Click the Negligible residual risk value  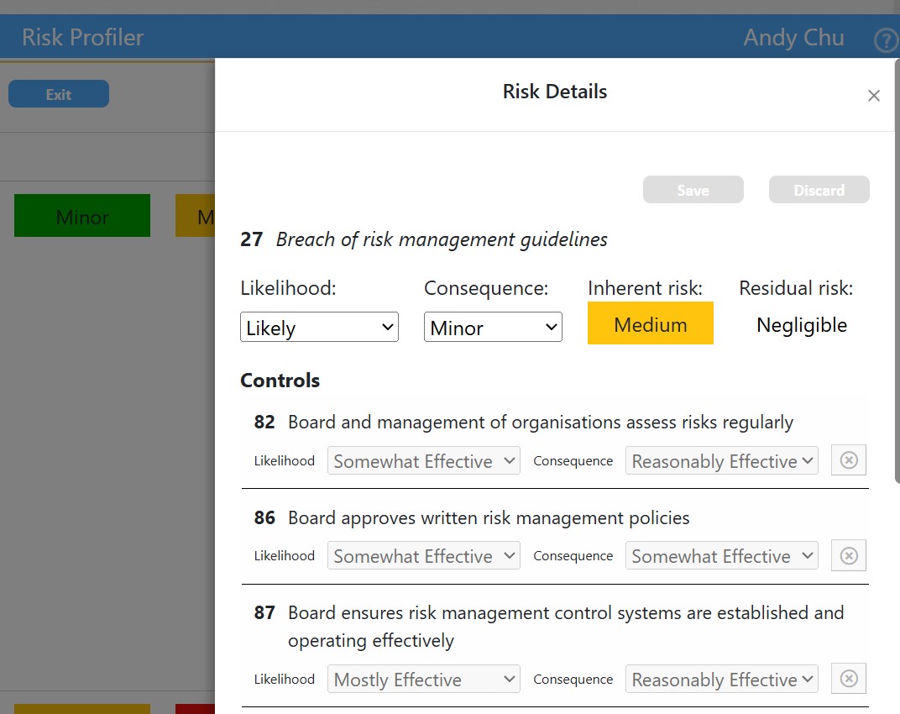click(802, 325)
